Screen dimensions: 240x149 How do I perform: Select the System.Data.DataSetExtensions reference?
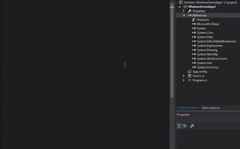[x=216, y=41]
